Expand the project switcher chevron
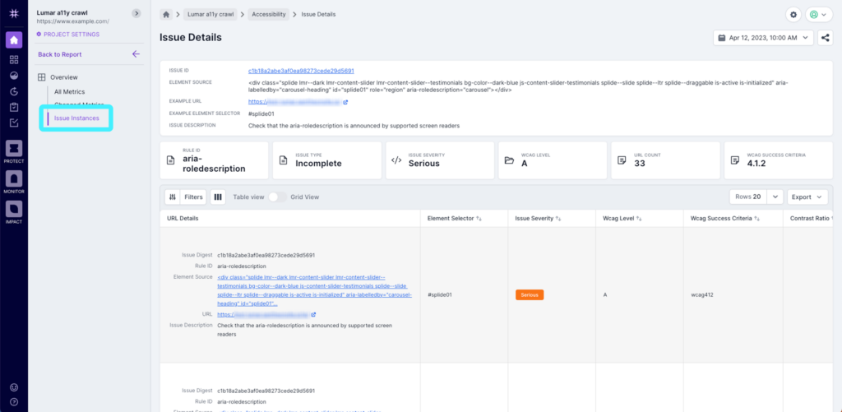 coord(136,13)
